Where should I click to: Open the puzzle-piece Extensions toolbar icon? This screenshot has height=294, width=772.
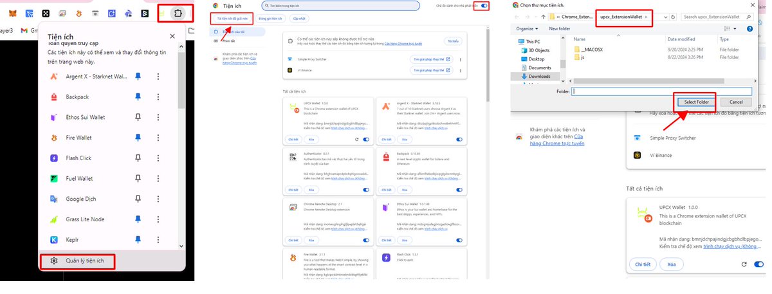[x=179, y=13]
